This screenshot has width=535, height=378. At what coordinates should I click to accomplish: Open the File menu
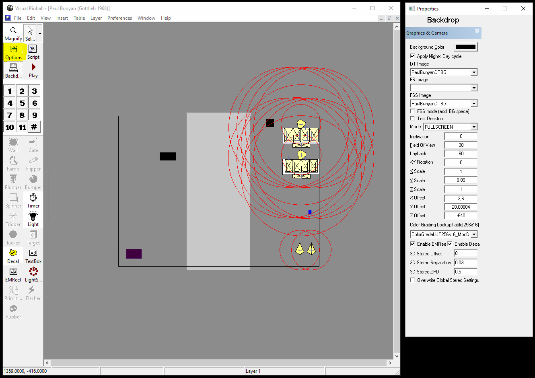(x=18, y=18)
